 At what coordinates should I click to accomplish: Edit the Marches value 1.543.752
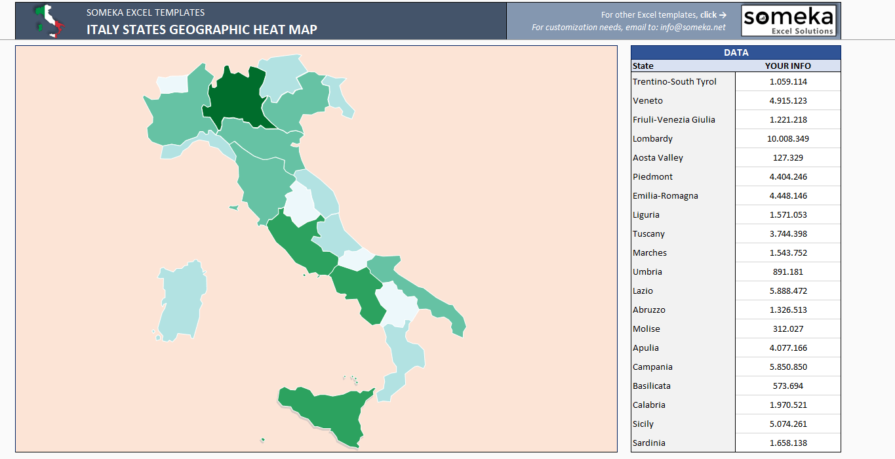[788, 252]
